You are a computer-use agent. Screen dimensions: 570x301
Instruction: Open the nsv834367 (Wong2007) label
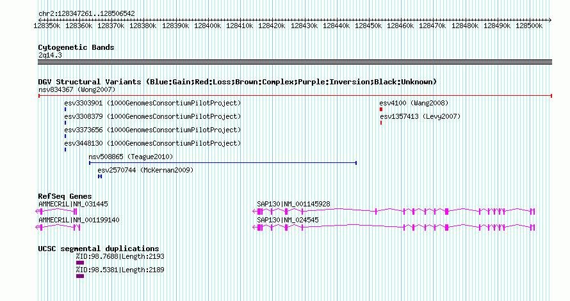(x=77, y=89)
